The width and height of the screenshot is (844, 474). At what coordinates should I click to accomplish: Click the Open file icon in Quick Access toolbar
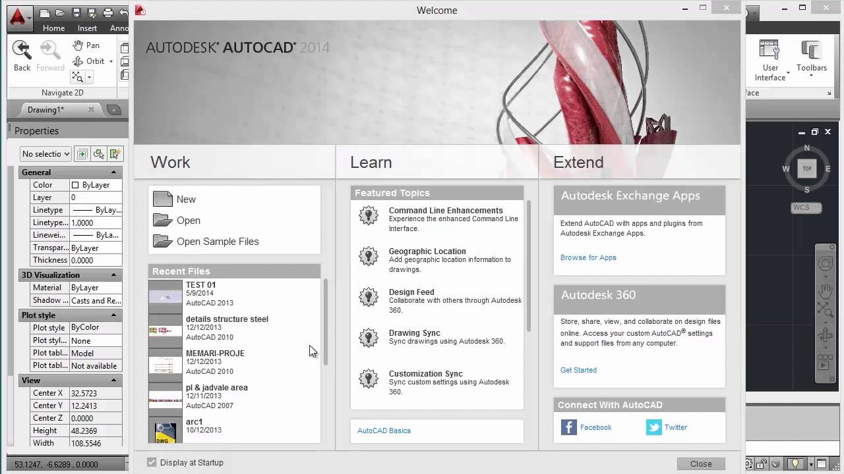coord(60,13)
